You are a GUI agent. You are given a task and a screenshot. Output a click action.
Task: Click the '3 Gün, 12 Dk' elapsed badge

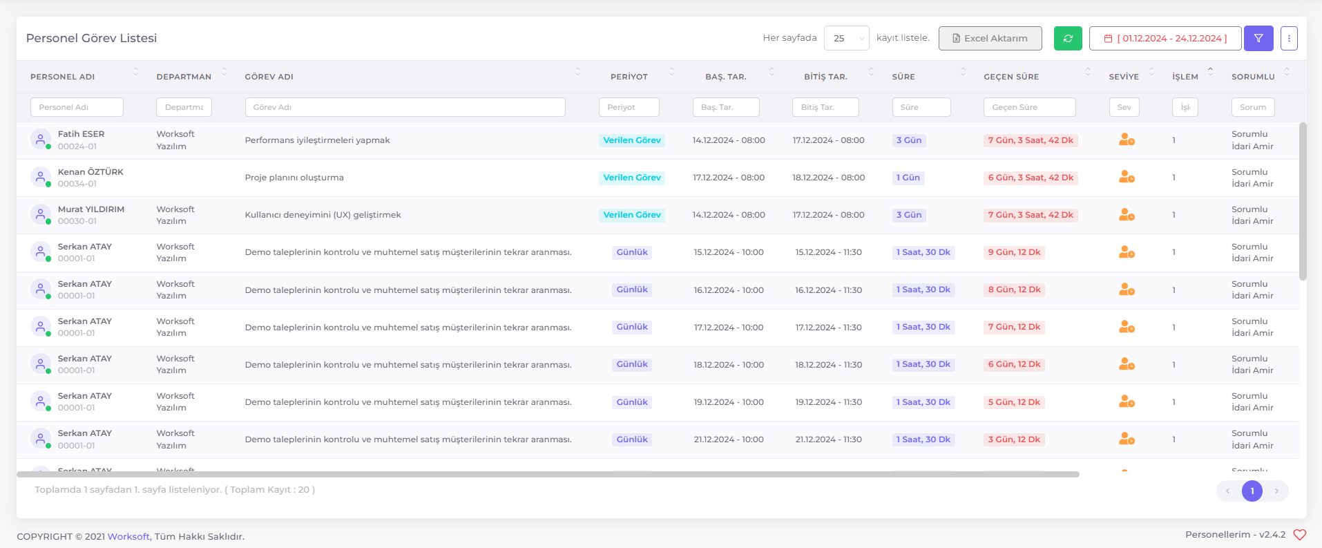pos(1014,440)
